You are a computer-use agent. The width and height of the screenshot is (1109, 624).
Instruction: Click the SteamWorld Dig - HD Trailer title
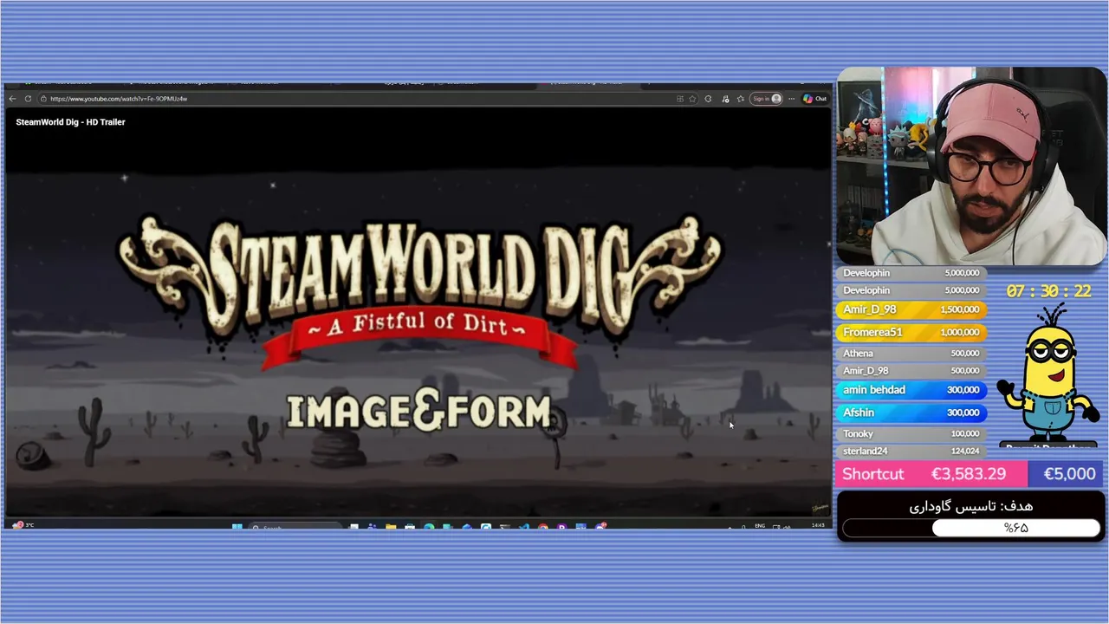click(x=70, y=122)
